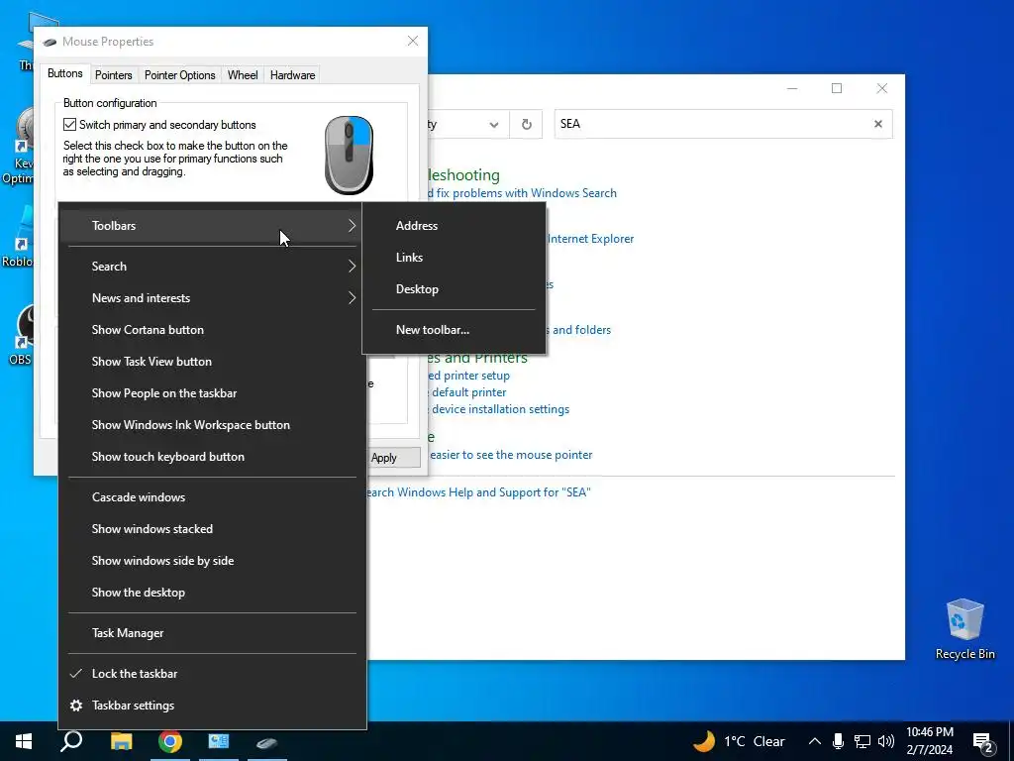
Task: Open the default printer link
Action: [468, 392]
